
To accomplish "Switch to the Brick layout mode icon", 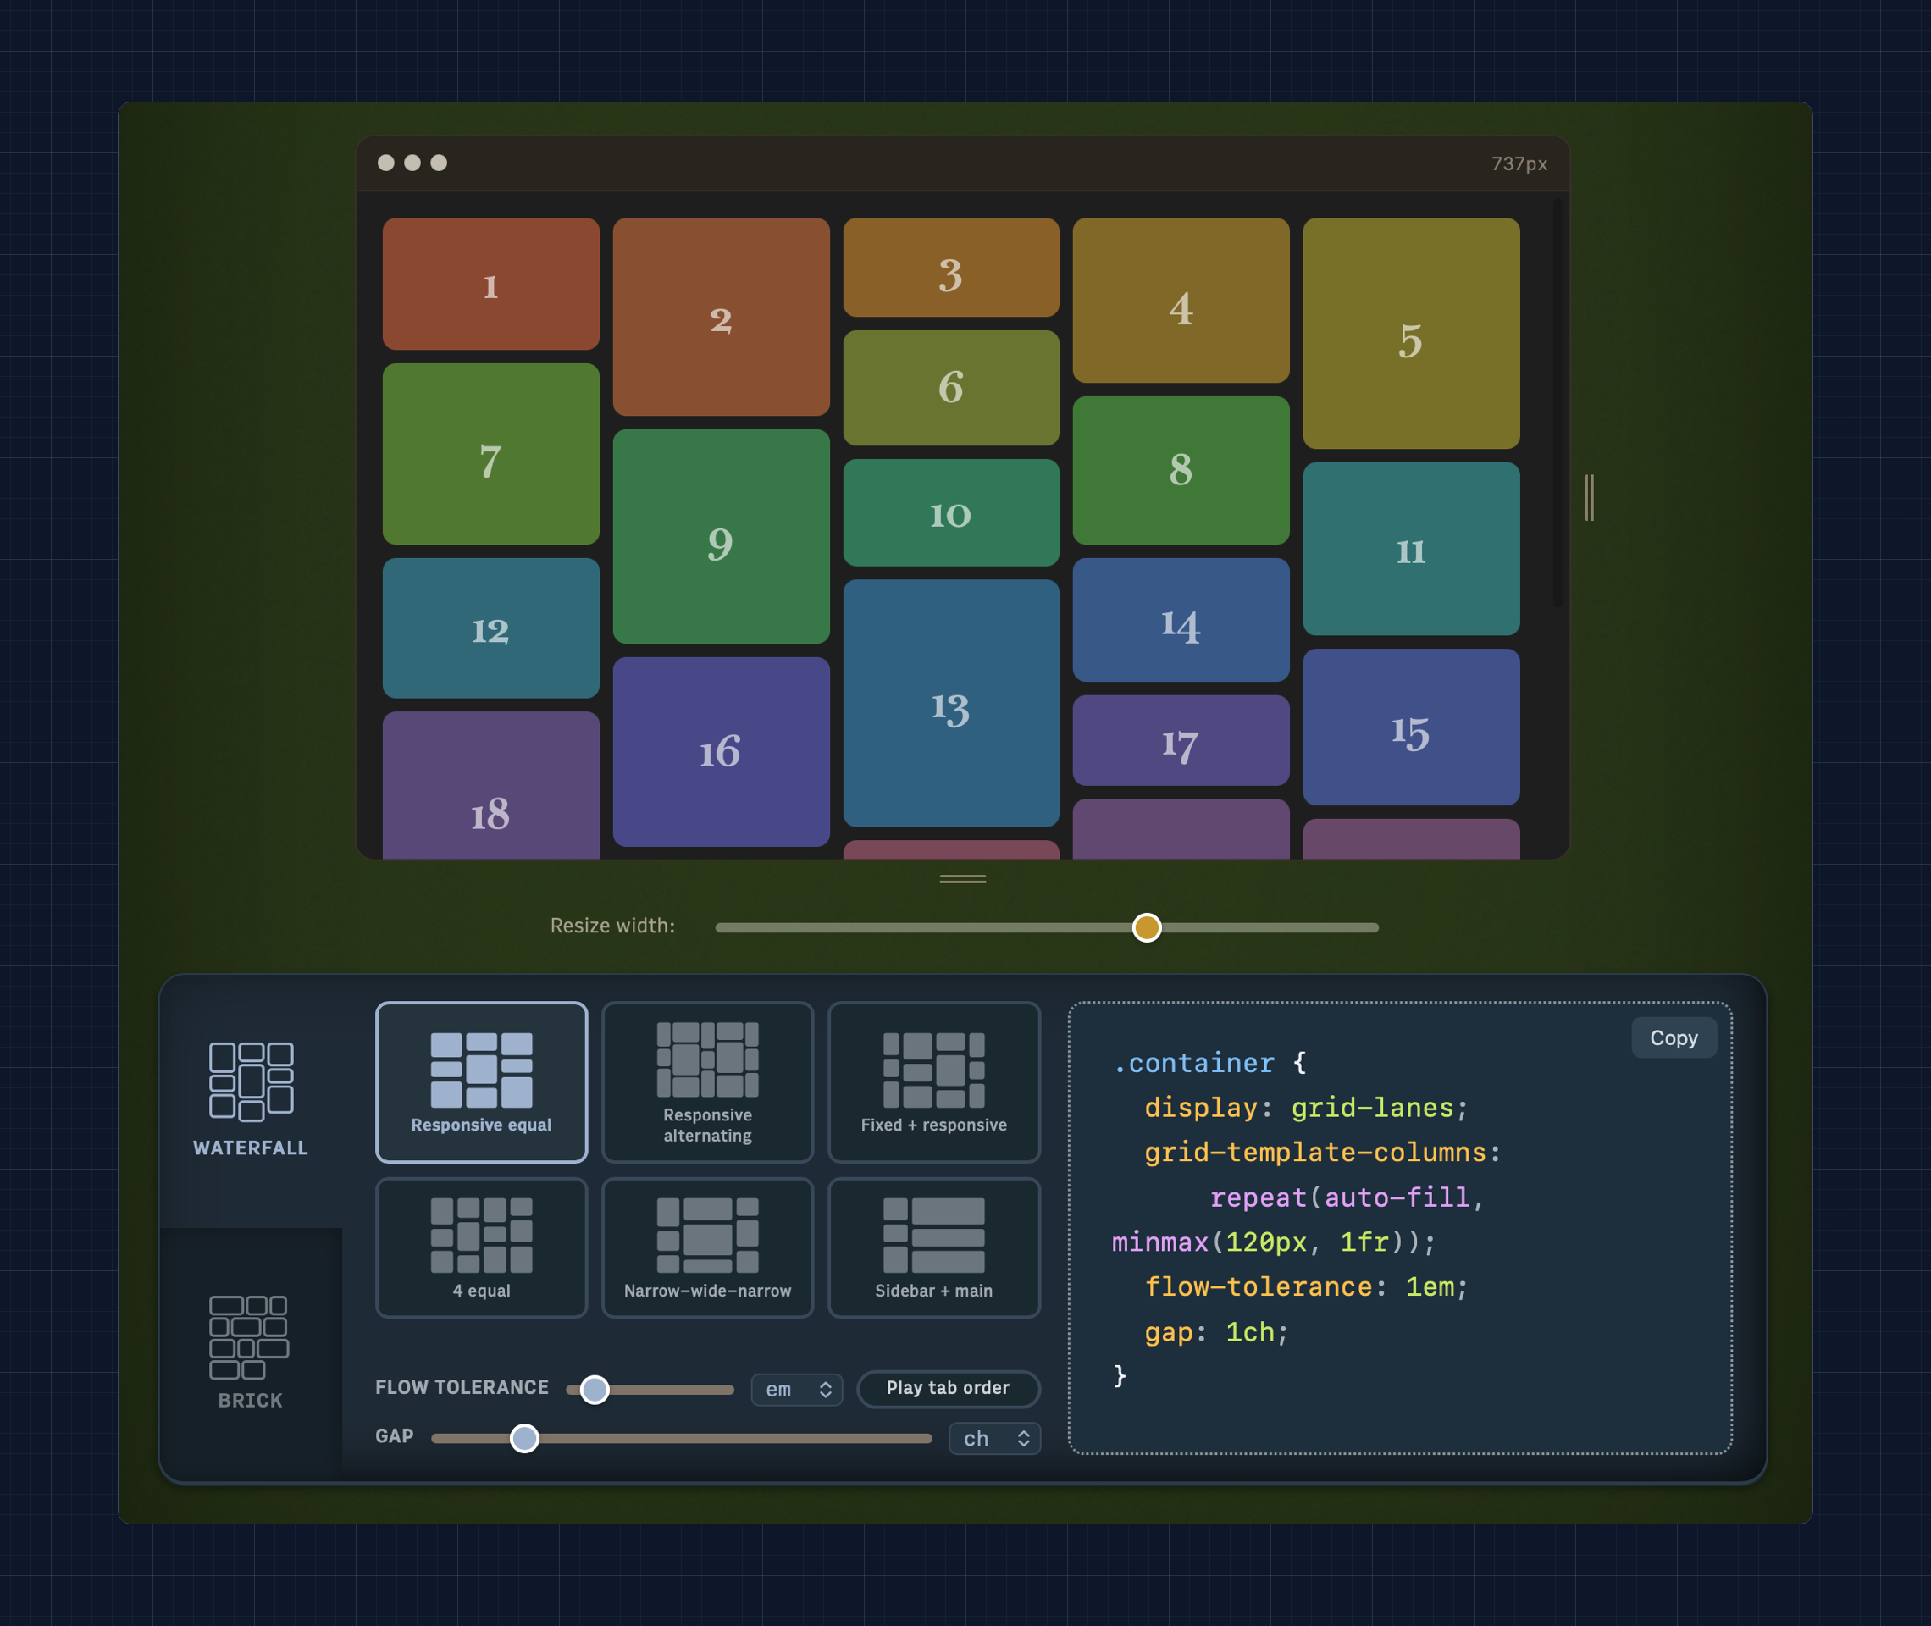I will point(251,1352).
